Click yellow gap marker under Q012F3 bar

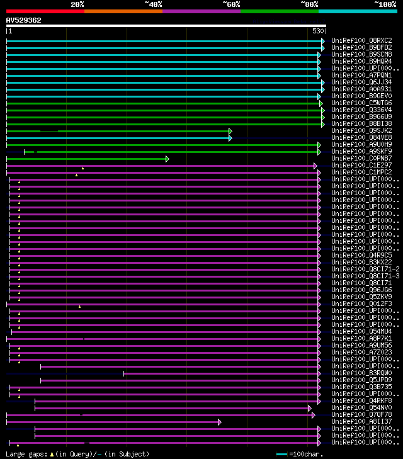pyautogui.click(x=79, y=307)
